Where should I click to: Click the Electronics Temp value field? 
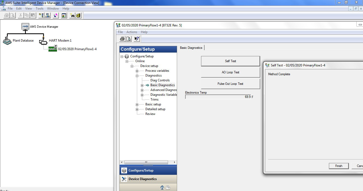point(218,97)
